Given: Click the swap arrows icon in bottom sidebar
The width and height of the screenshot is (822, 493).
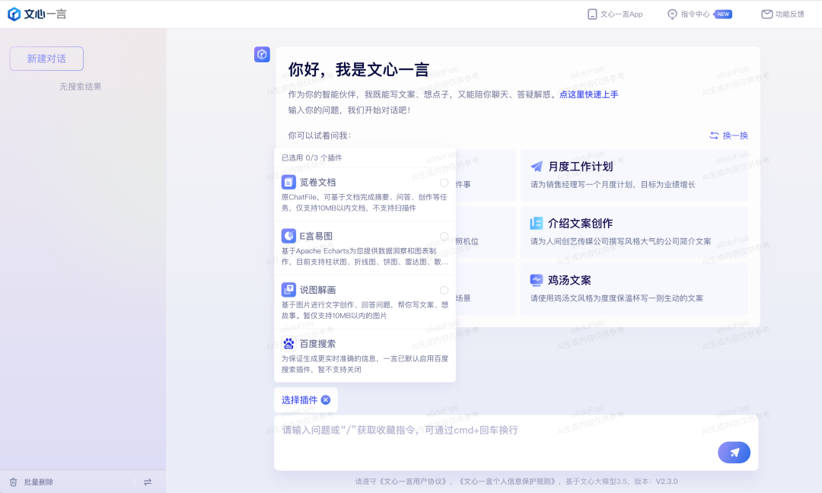Looking at the screenshot, I should 147,482.
